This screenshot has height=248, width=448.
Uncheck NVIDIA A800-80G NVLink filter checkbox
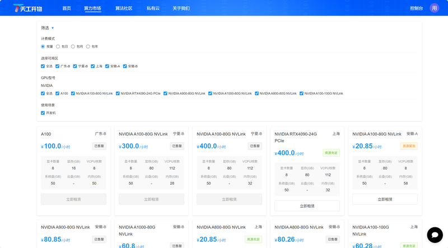tap(256, 93)
